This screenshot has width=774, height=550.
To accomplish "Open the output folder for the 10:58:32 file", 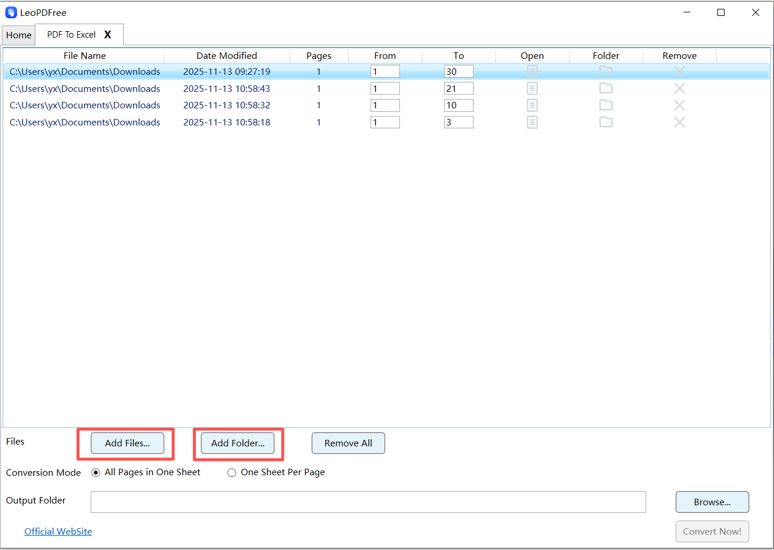I will (x=606, y=105).
